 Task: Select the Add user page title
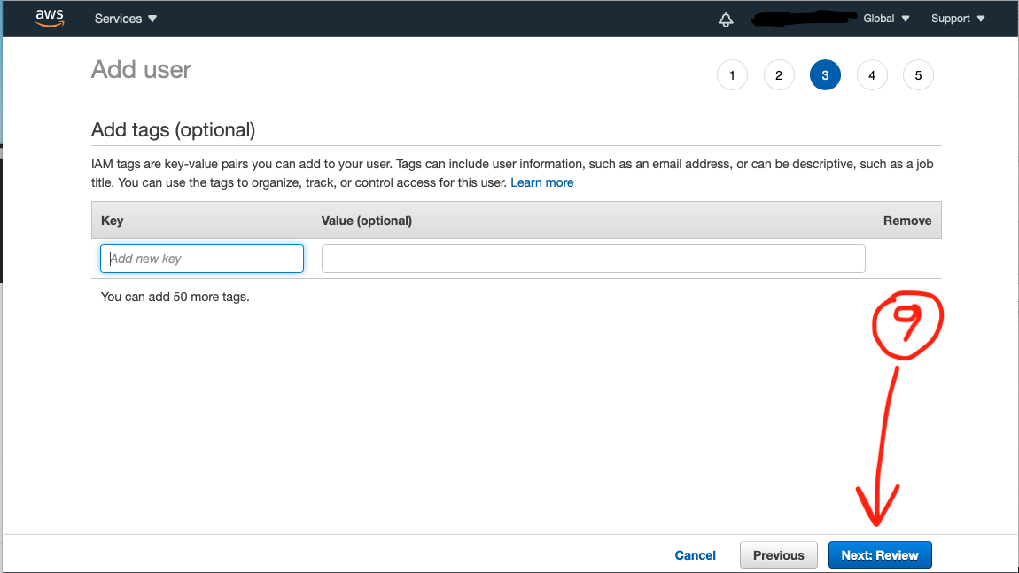(x=141, y=69)
